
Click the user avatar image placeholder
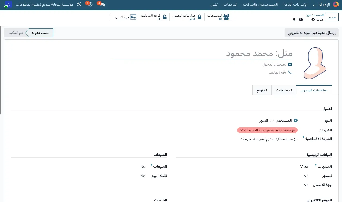coord(315,63)
